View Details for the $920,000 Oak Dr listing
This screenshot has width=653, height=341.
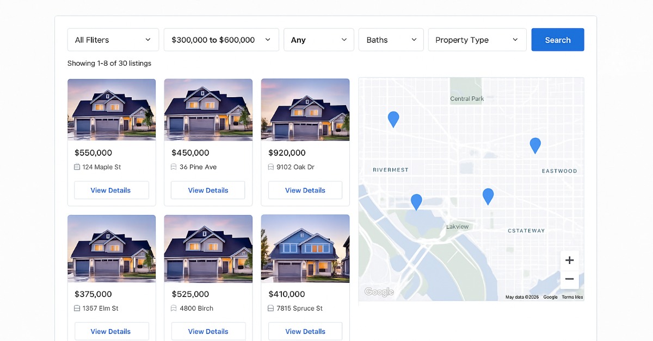[305, 190]
